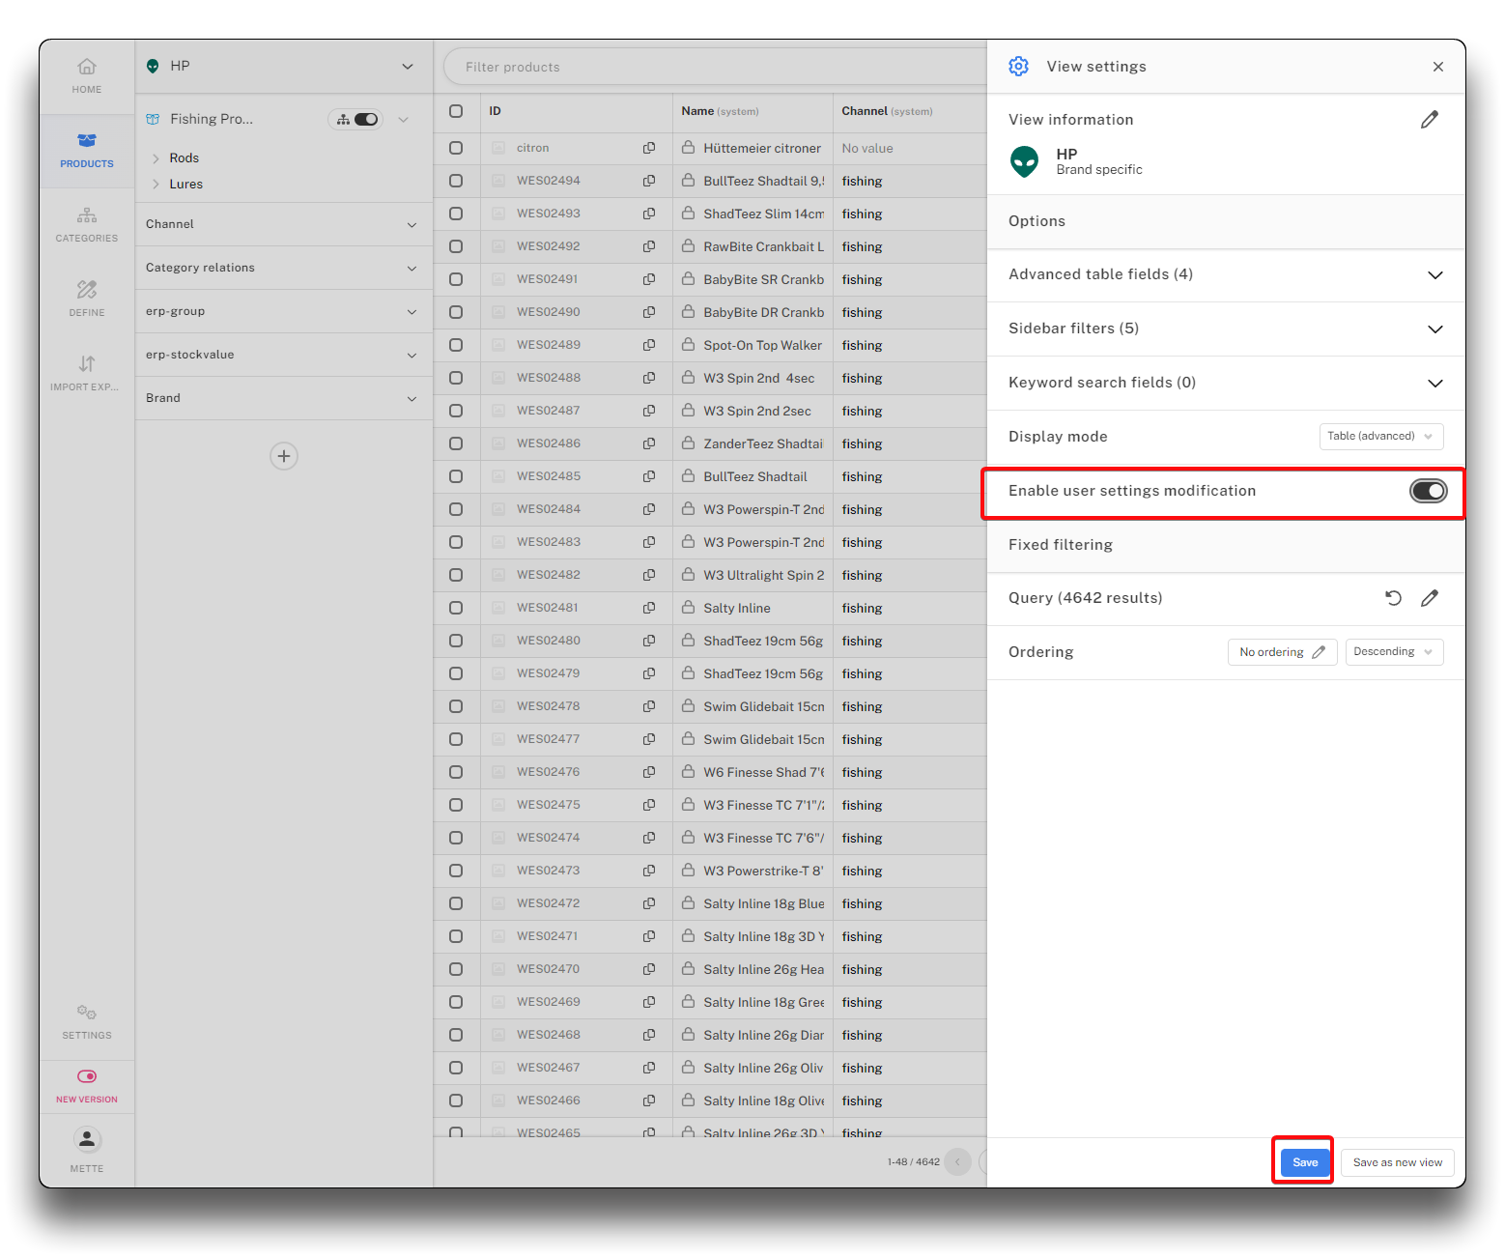The height and width of the screenshot is (1258, 1505).
Task: Reset the query using the undo arrow icon
Action: click(1393, 598)
